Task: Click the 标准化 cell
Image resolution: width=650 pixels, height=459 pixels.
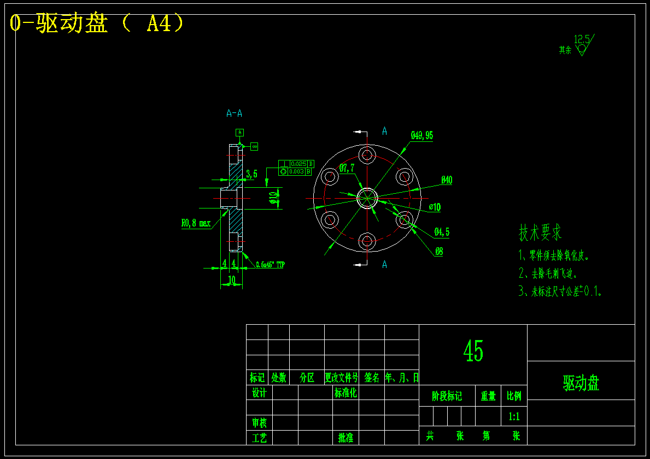Action: click(346, 393)
